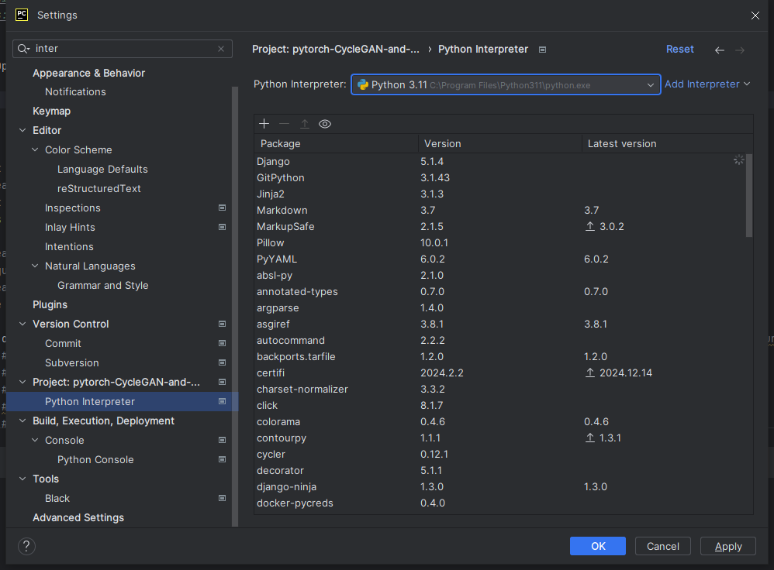
Task: Click project-level icon next to Python Interpreter header
Action: pyautogui.click(x=542, y=50)
